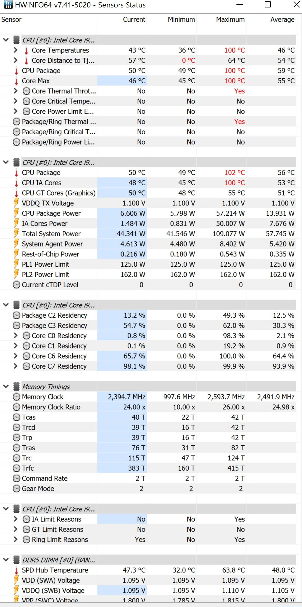Click the clock icon beside Current cTDP Level
Screen dimensions: 302x607
(x=16, y=285)
